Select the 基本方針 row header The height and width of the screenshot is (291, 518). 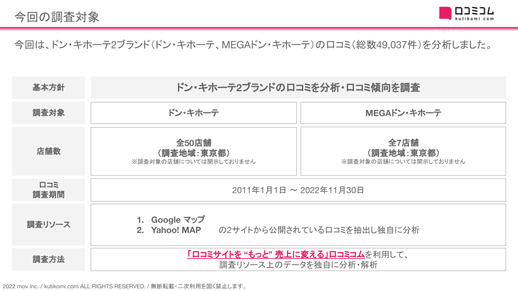coord(49,87)
